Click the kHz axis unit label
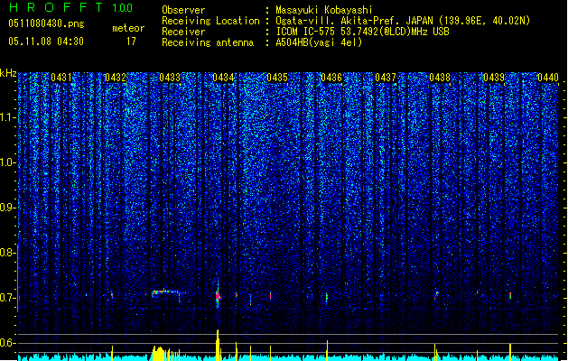The image size is (568, 361). click(x=8, y=73)
